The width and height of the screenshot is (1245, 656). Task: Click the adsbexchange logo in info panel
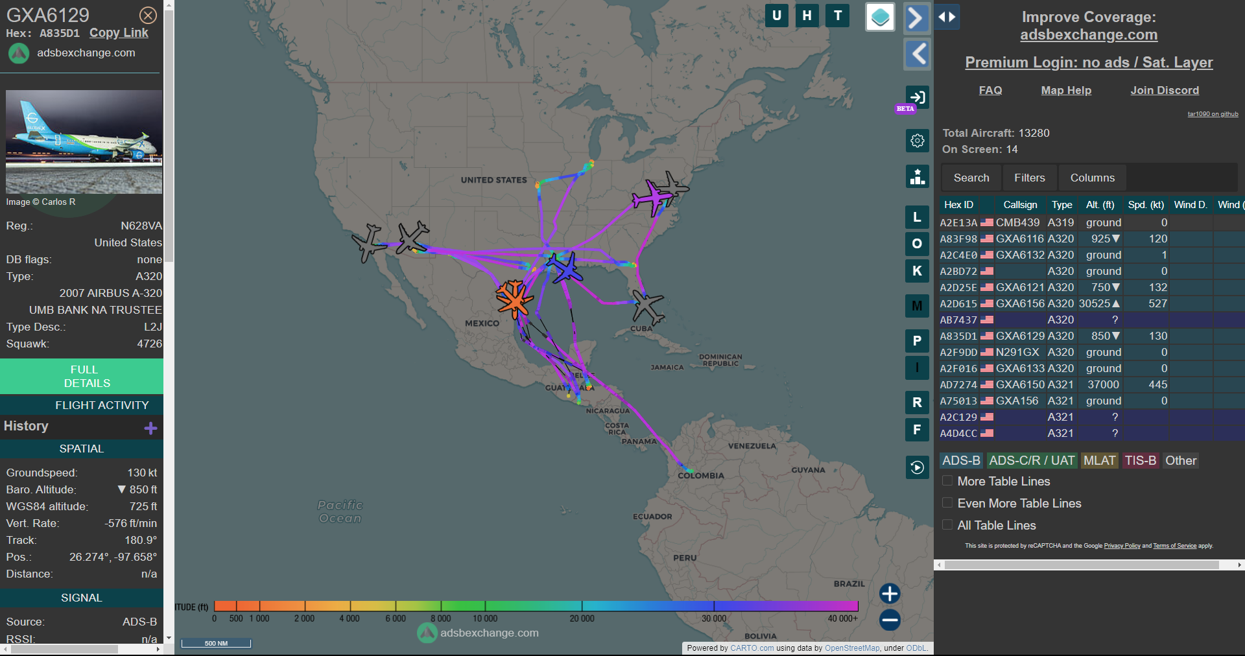tap(19, 53)
